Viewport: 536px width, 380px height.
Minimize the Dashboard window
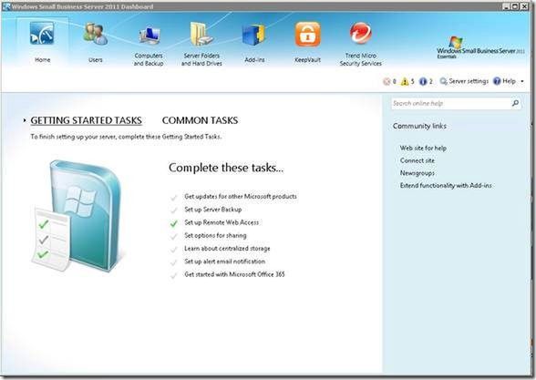coord(507,6)
